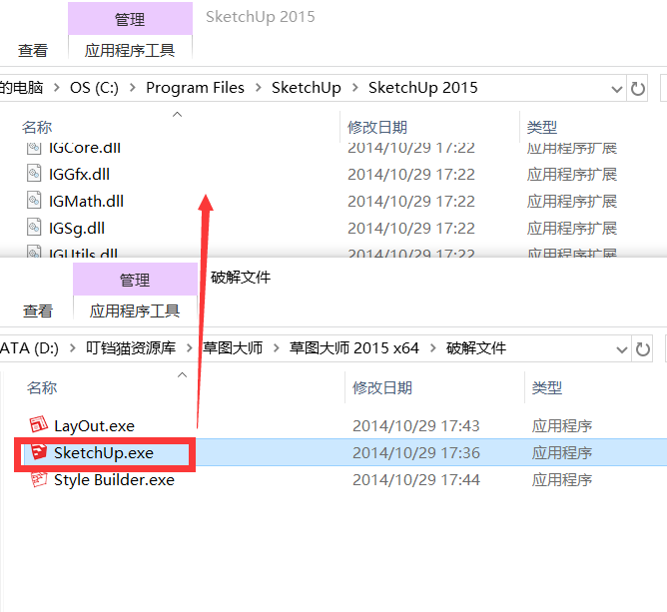667x612 pixels.
Task: Sort by 类型 column in SketchUp 2015 window
Action: tap(541, 127)
